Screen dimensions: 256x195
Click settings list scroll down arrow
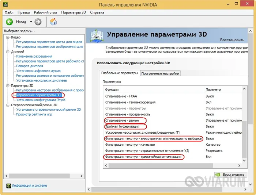[244, 161]
